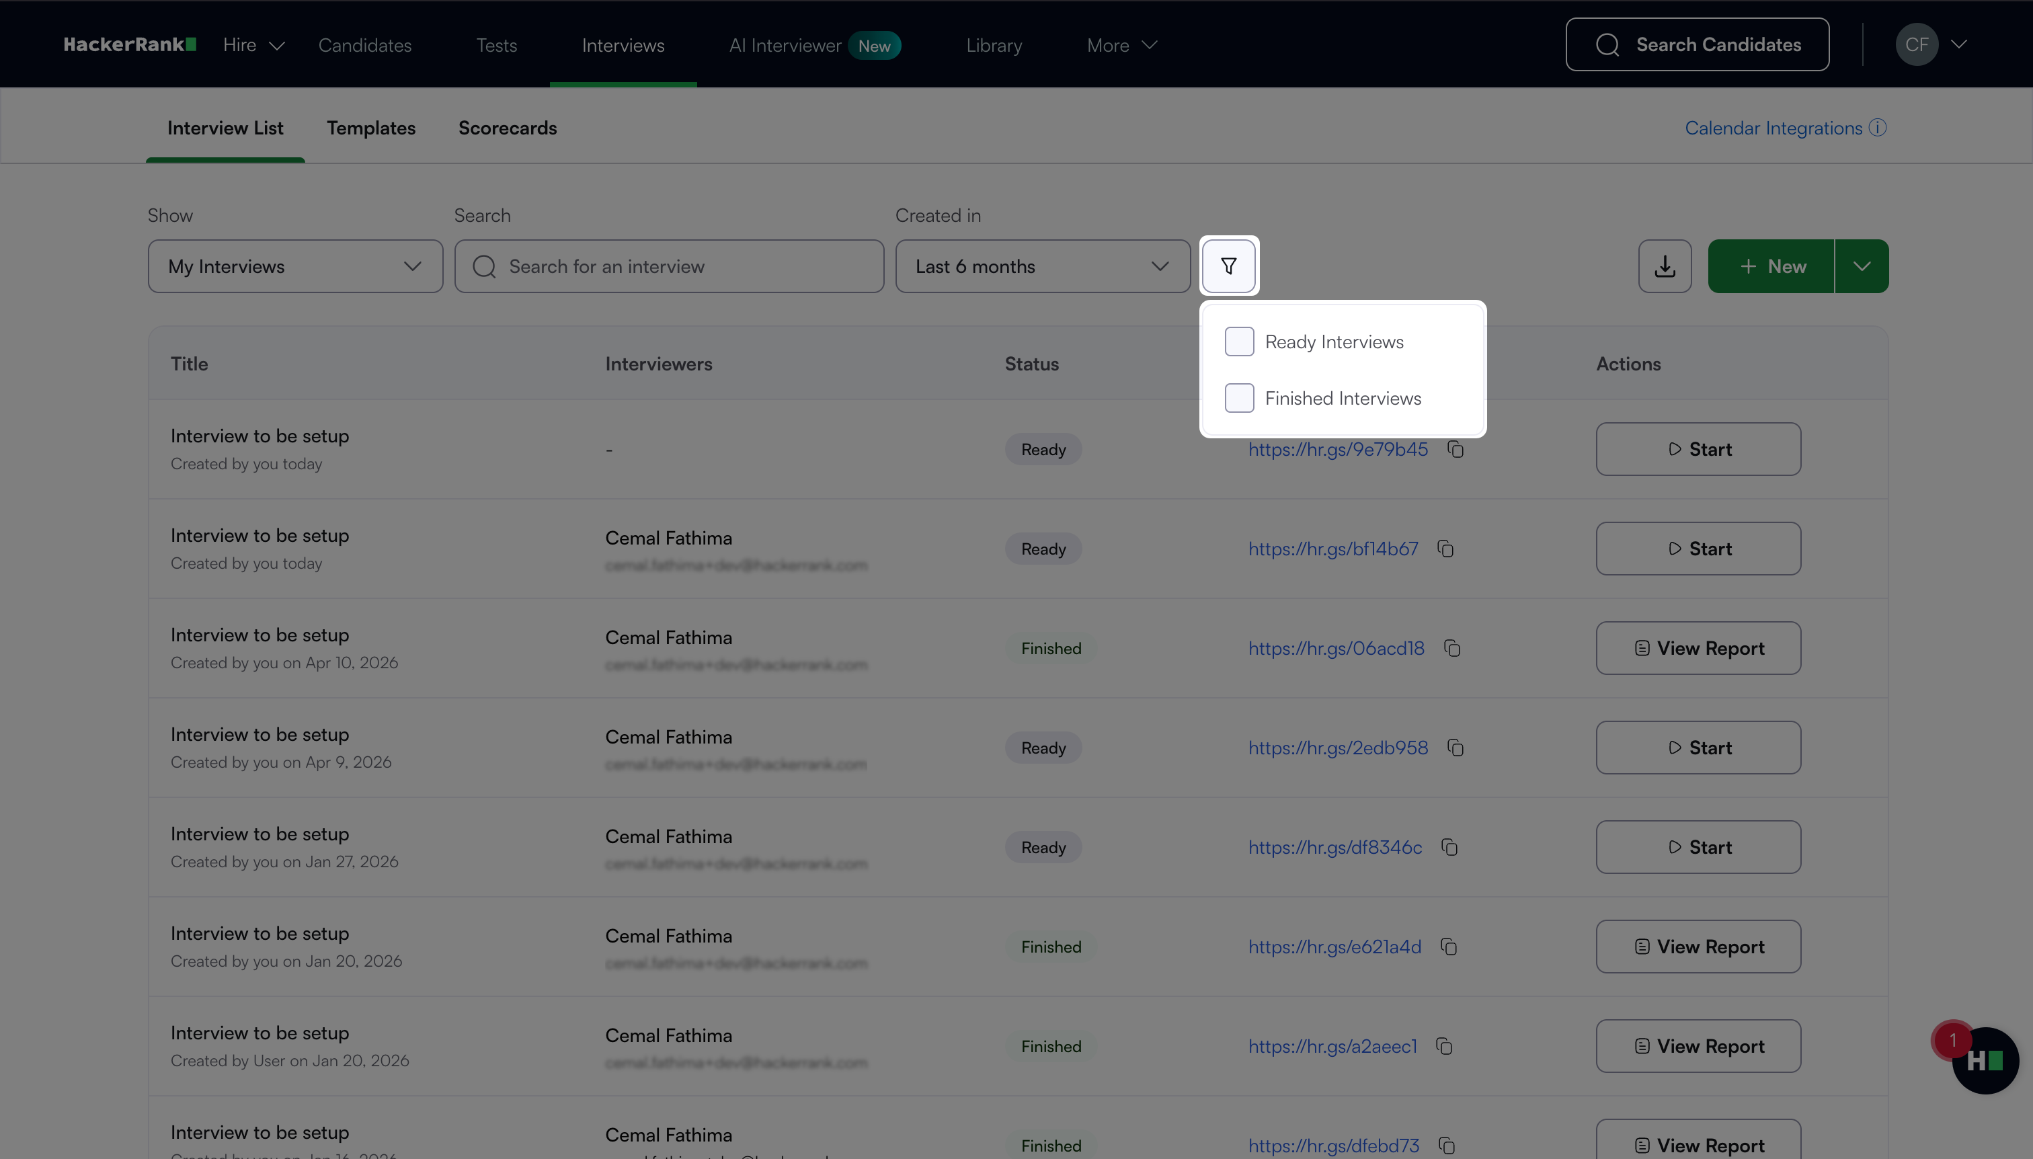
Task: Copy link for hr.gs/9e79b45
Action: click(1456, 450)
